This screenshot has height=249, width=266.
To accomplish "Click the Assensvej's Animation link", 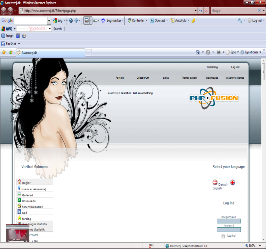I will click(x=120, y=93).
